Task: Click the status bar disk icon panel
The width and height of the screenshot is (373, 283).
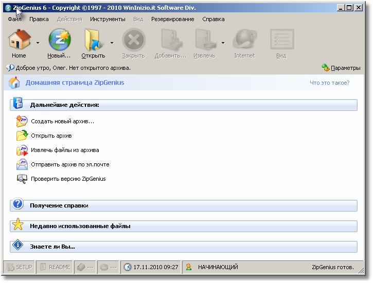Action: click(x=108, y=267)
